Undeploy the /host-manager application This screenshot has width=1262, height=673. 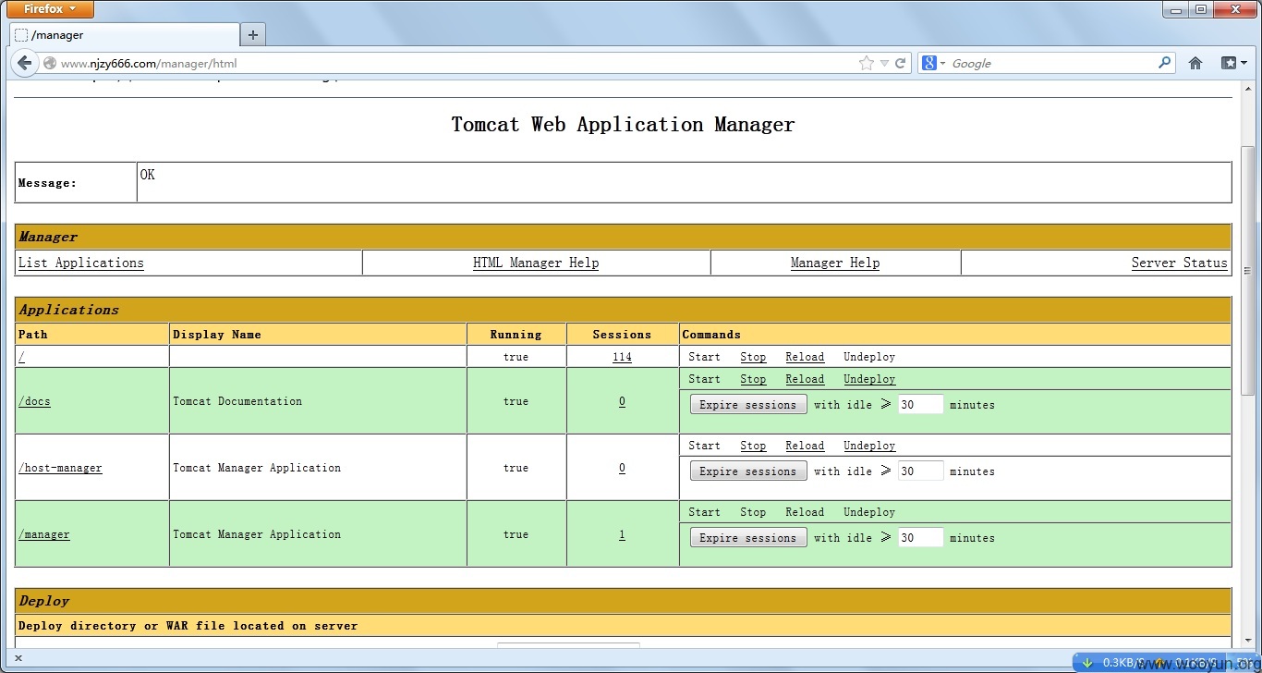[869, 446]
